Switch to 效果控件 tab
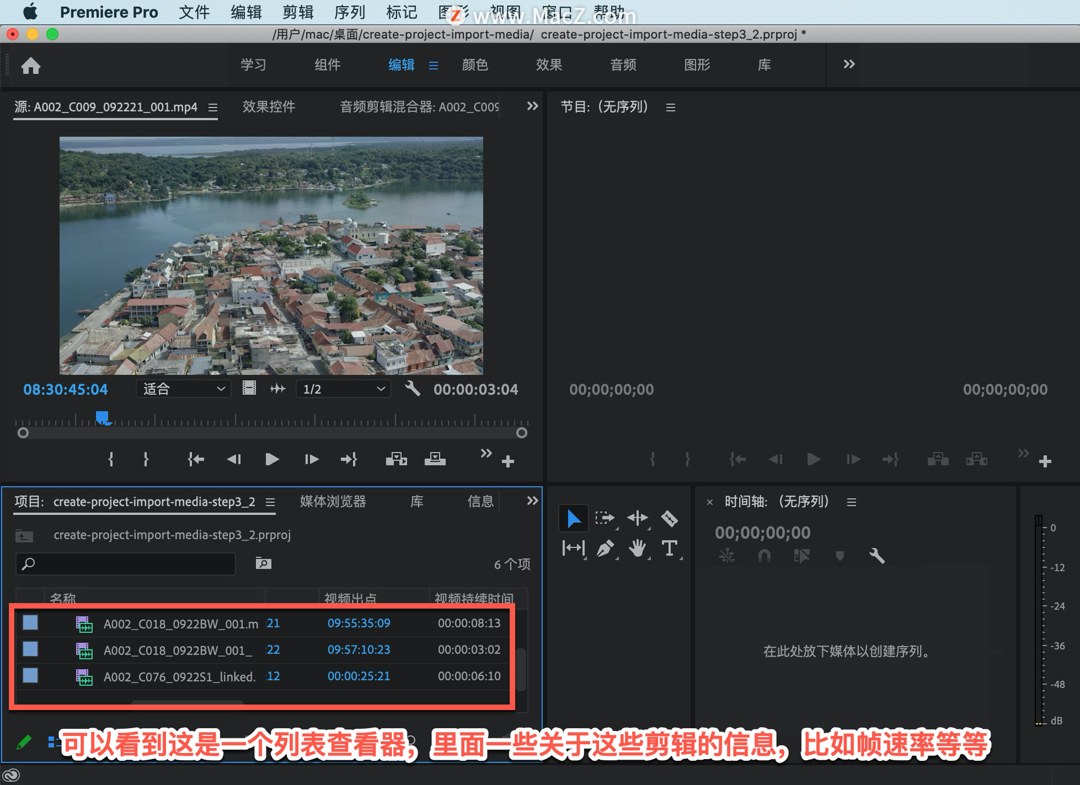1080x785 pixels. (x=269, y=107)
